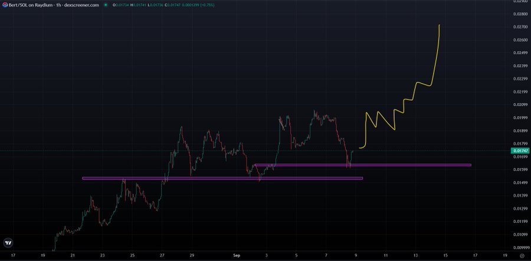Click the 0.01199 price axis label
This screenshot has height=261, width=531.
(521, 222)
